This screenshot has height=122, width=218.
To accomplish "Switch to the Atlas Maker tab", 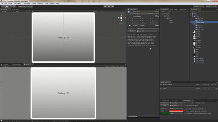I will tap(174, 9).
